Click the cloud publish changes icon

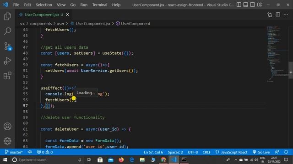coord(30,152)
